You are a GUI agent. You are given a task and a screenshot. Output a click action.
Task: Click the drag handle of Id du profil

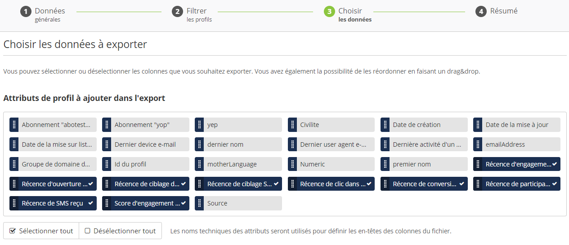coord(107,164)
